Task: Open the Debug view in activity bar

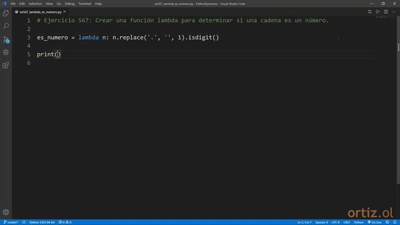Action: click(x=6, y=52)
